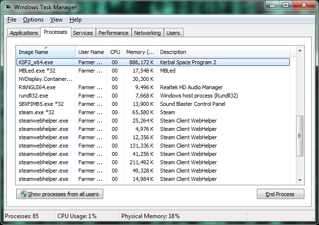Open the Options menu
Image resolution: width=319 pixels, height=225 pixels.
pos(33,20)
